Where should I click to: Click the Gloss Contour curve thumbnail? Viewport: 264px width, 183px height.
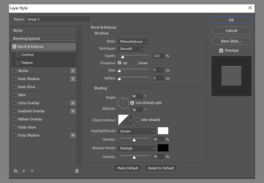pos(123,120)
